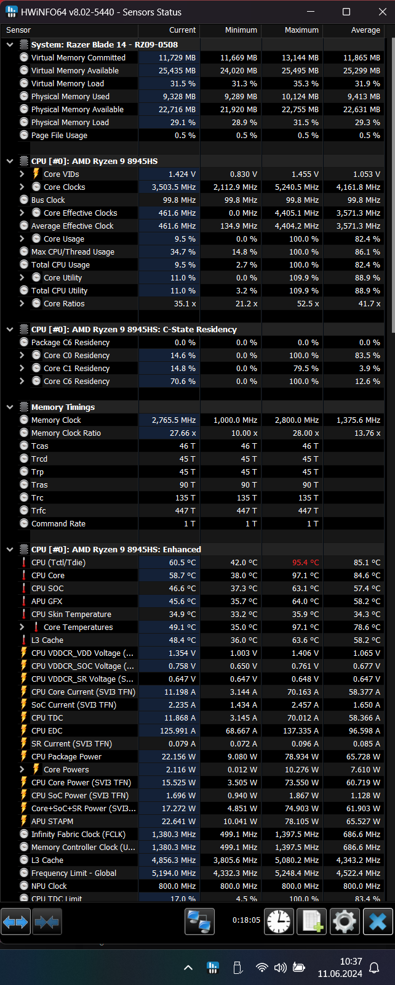Click the icon beside Infinity Fabric Clock

click(24, 834)
